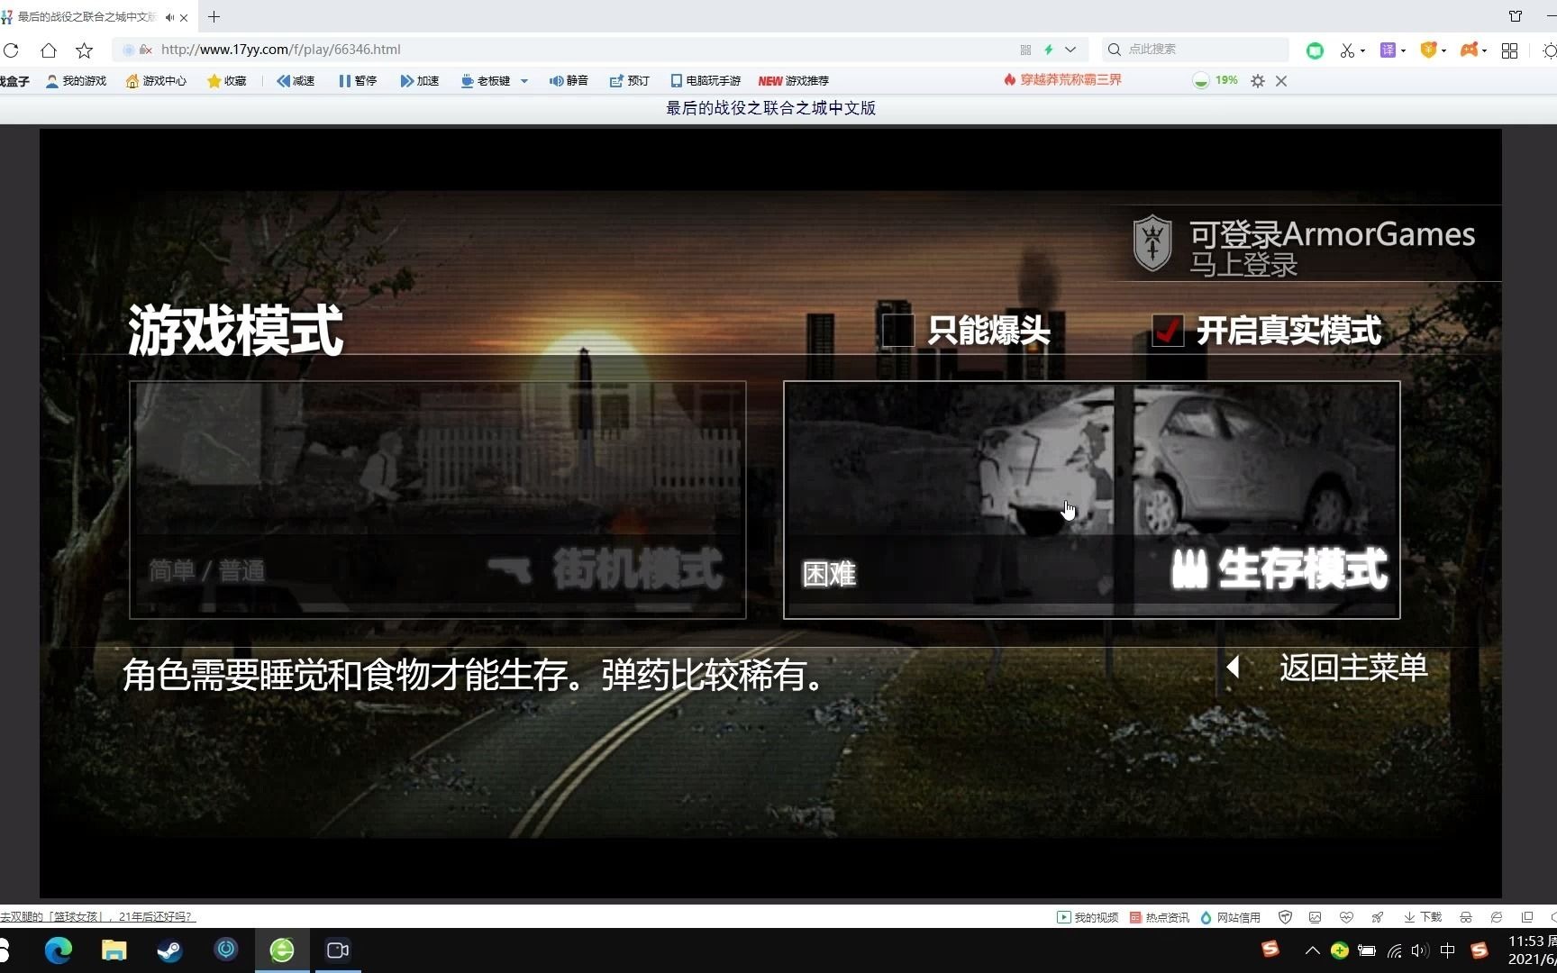Expand the screenshot tool dropdown arrow
Viewport: 1557px width, 973px height.
(x=1362, y=51)
